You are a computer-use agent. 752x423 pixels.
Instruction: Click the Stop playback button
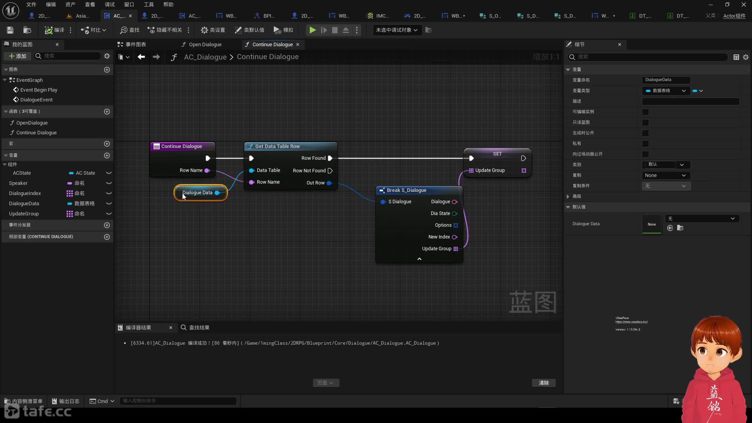pyautogui.click(x=335, y=30)
